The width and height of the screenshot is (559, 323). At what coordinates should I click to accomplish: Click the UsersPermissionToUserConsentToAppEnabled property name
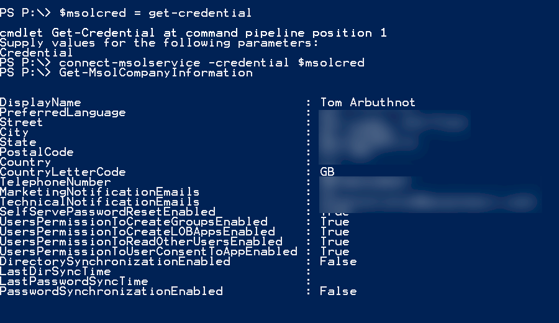[x=148, y=252]
